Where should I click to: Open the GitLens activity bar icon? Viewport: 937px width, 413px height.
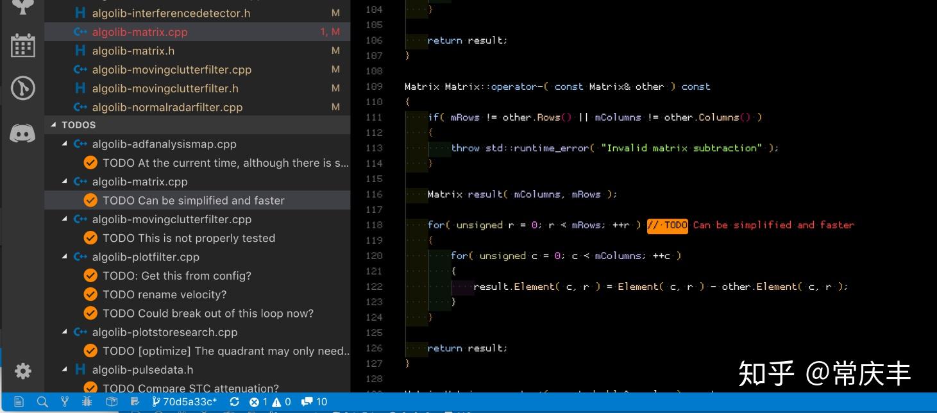[22, 89]
